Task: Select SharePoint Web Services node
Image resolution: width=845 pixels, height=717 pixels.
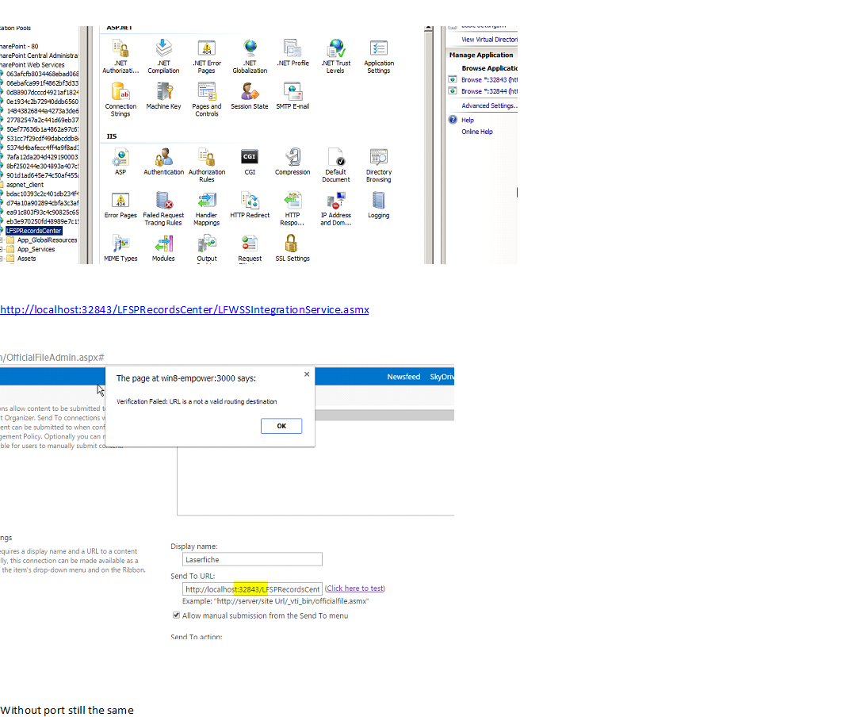Action: click(32, 65)
